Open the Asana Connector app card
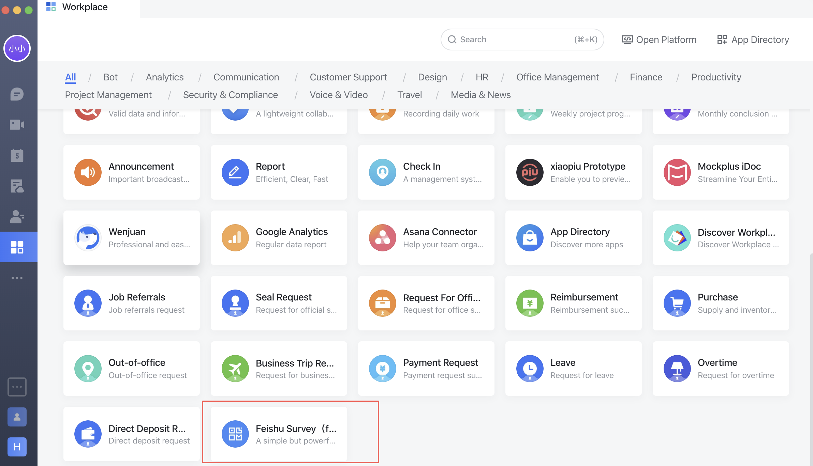This screenshot has width=813, height=466. (426, 238)
